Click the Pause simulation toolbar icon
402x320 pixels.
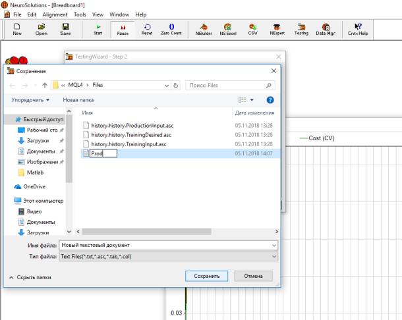123,29
